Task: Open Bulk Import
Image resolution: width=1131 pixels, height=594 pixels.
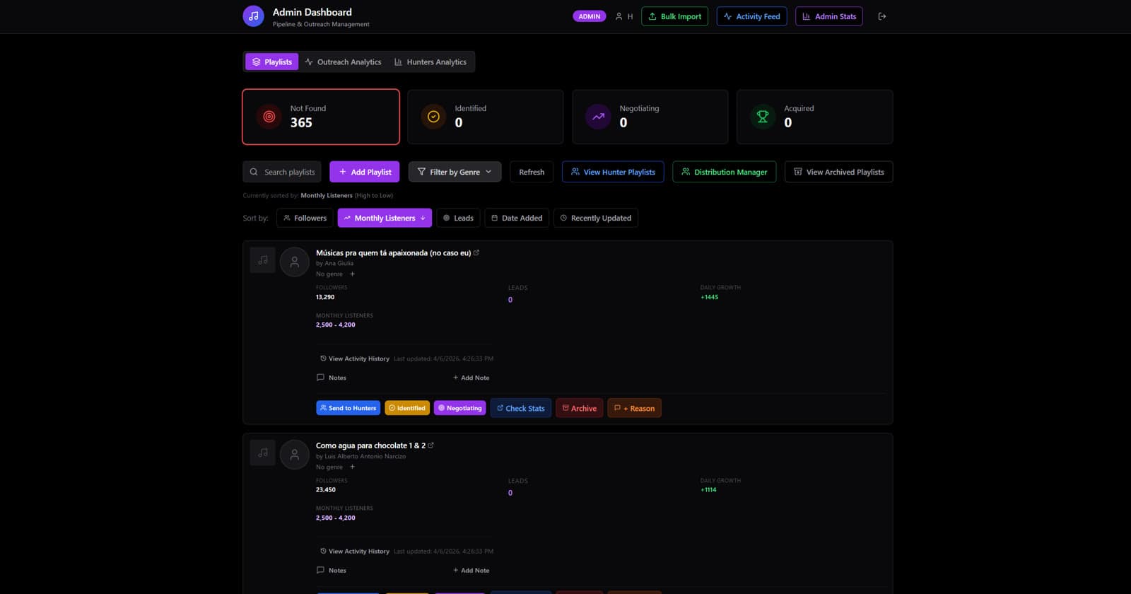Action: [x=674, y=16]
